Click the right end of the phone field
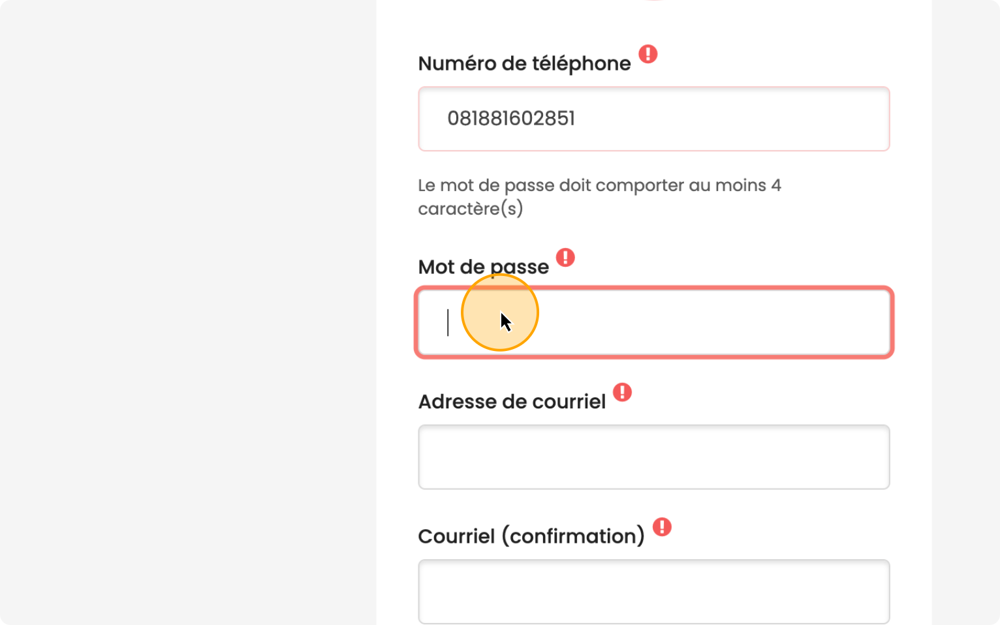 868,119
